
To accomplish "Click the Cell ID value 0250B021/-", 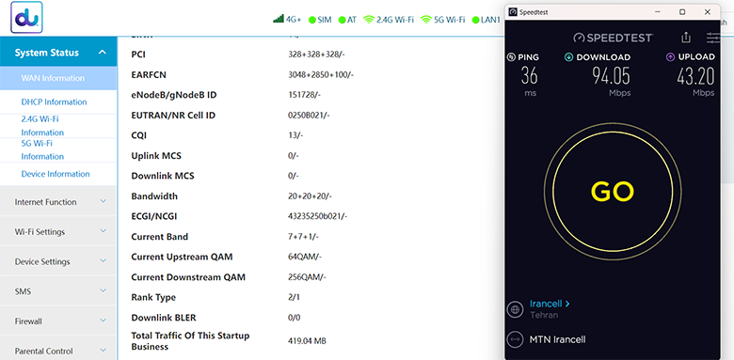I will (309, 115).
